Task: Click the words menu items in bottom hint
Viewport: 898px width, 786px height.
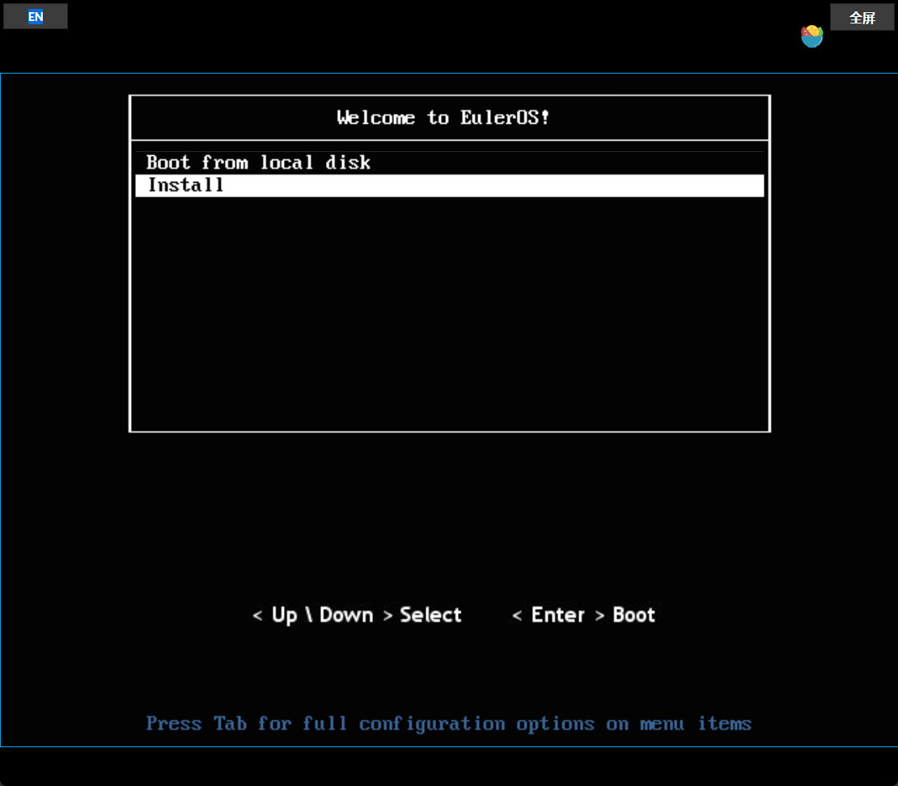Action: [696, 724]
